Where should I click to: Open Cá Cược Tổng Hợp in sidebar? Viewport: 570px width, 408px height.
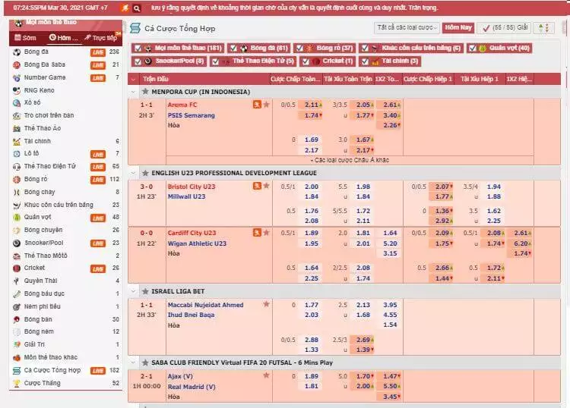[x=52, y=370]
